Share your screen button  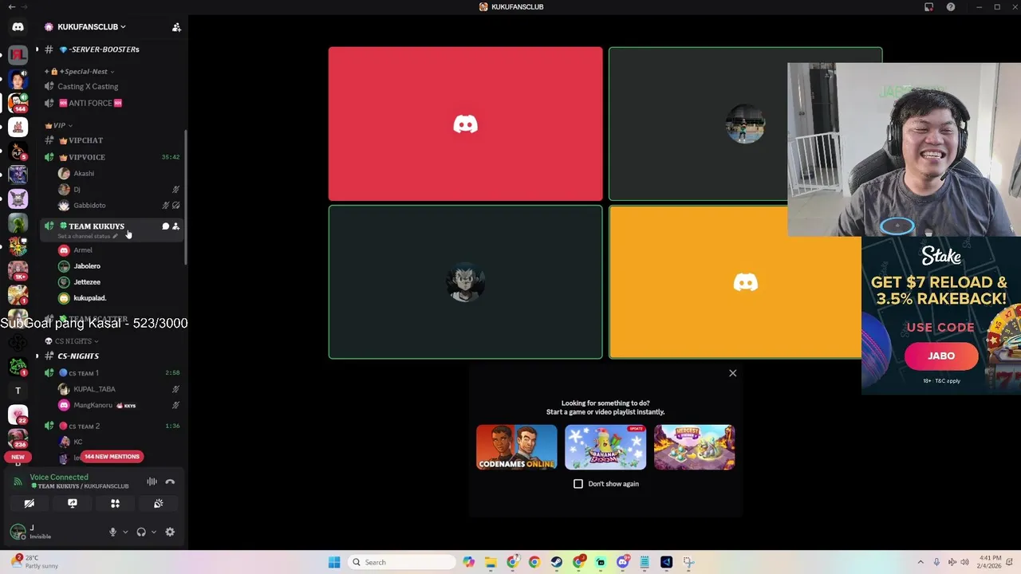tap(73, 503)
